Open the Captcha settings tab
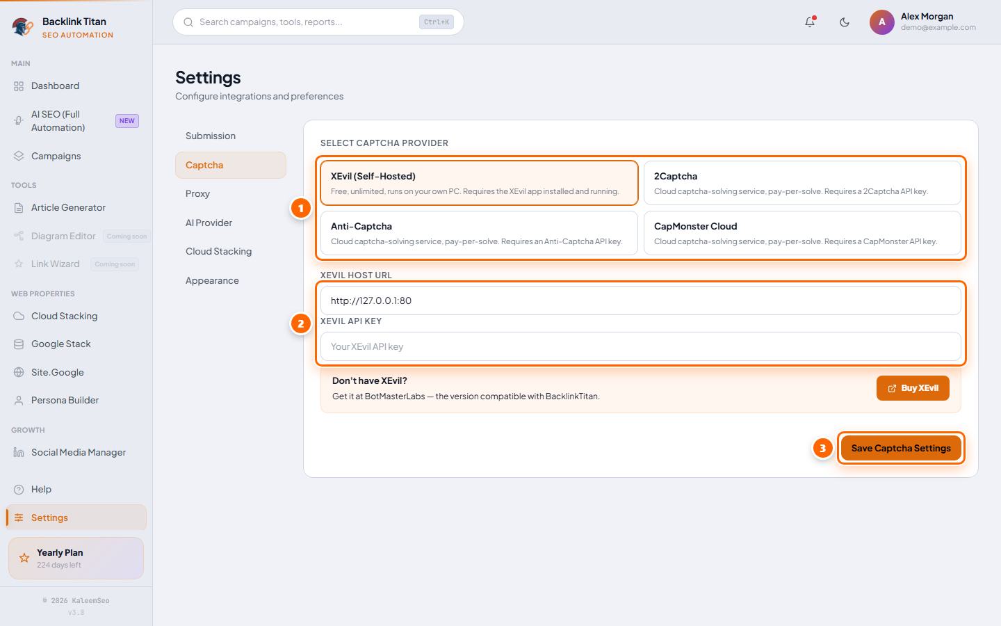This screenshot has height=626, width=1001. 231,166
